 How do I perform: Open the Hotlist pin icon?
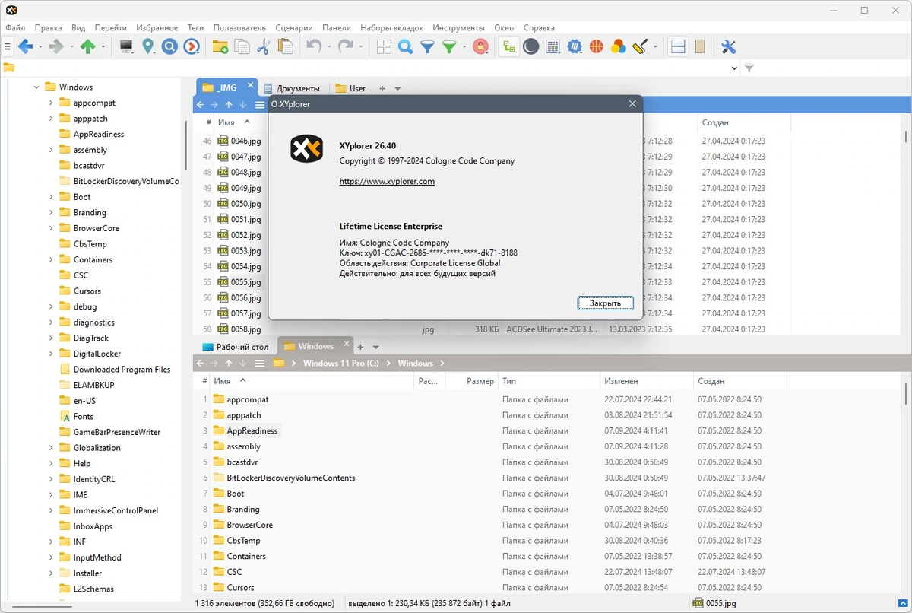click(x=148, y=47)
